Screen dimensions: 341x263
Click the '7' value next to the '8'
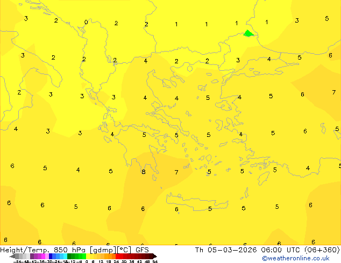pyautogui.click(x=176, y=172)
